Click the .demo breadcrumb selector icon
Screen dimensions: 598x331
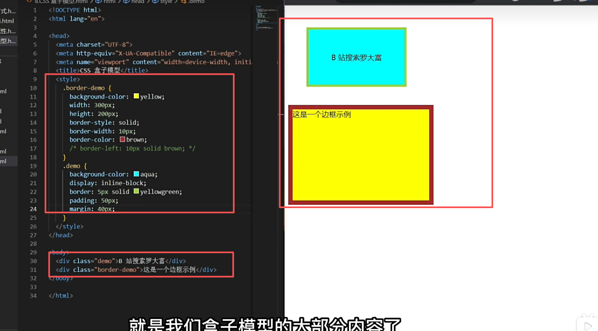(x=184, y=1)
